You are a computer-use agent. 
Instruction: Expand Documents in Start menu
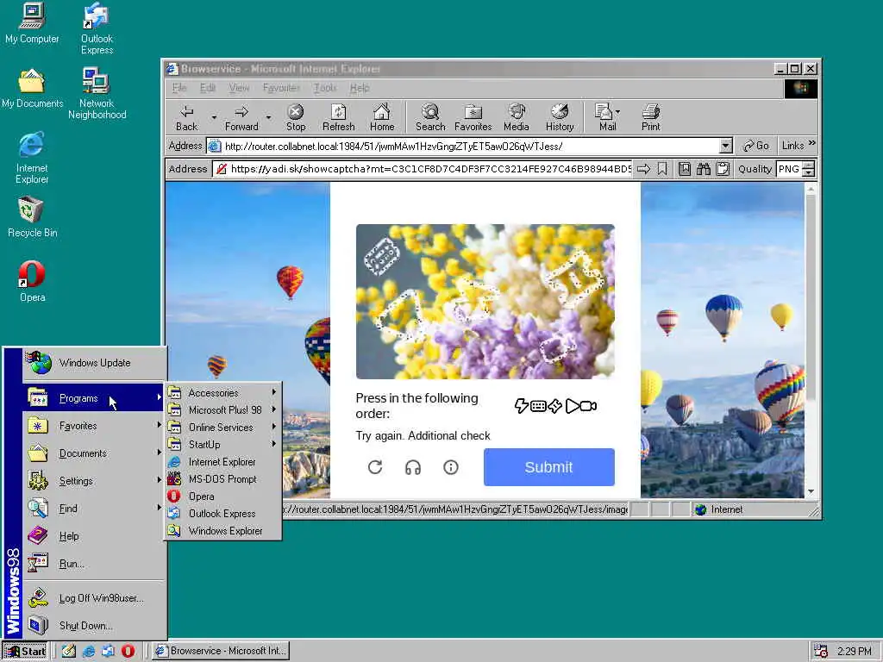coord(95,453)
